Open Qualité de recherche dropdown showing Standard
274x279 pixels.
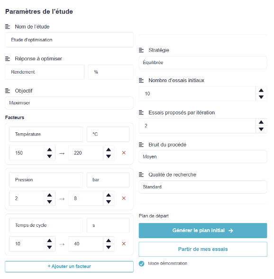coord(203,187)
